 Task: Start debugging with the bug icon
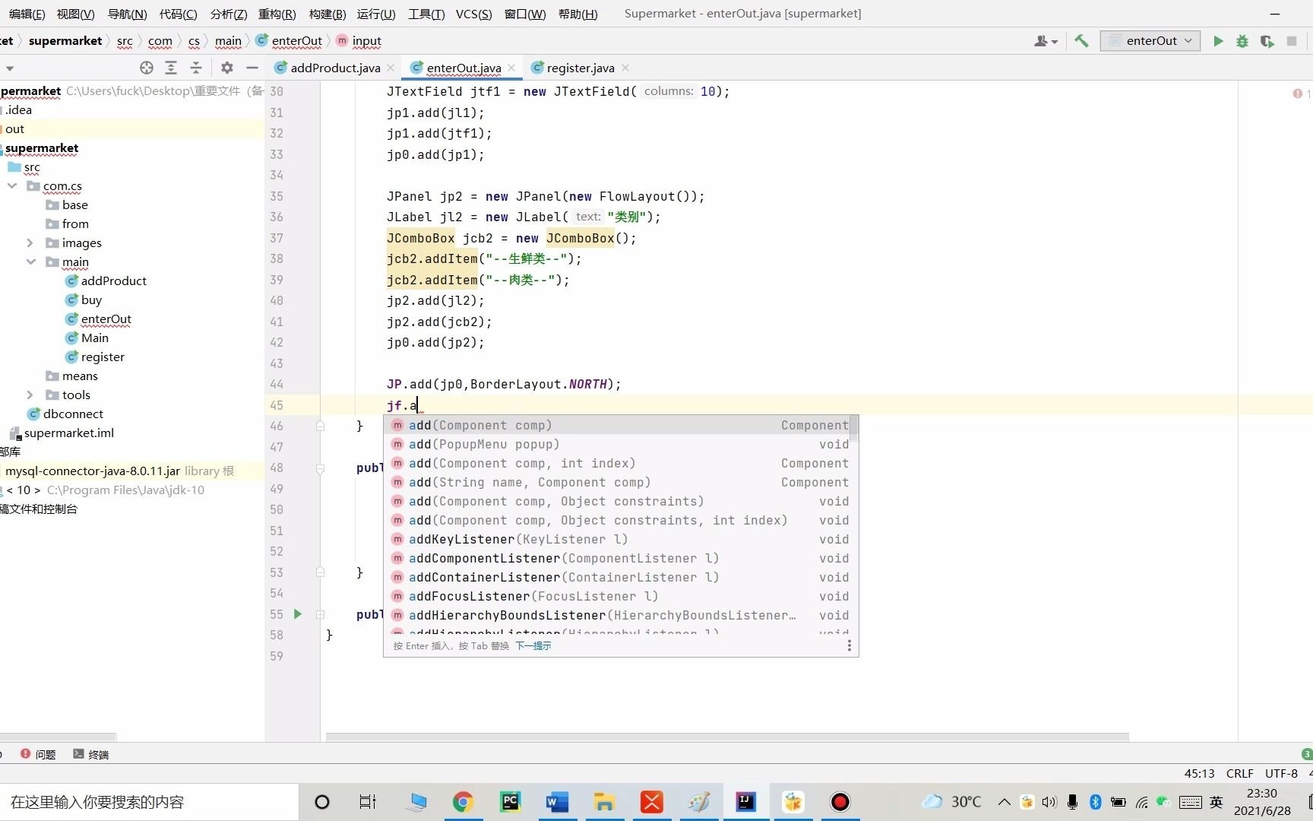(x=1242, y=41)
